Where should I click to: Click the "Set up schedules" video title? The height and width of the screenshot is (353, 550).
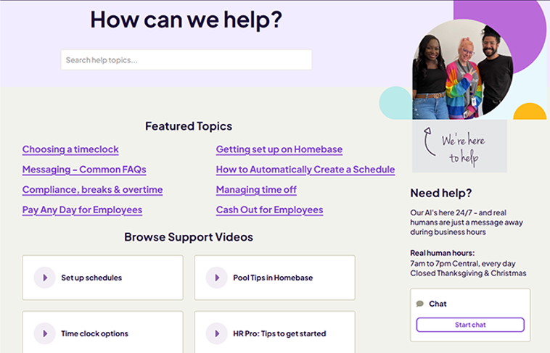pos(91,278)
